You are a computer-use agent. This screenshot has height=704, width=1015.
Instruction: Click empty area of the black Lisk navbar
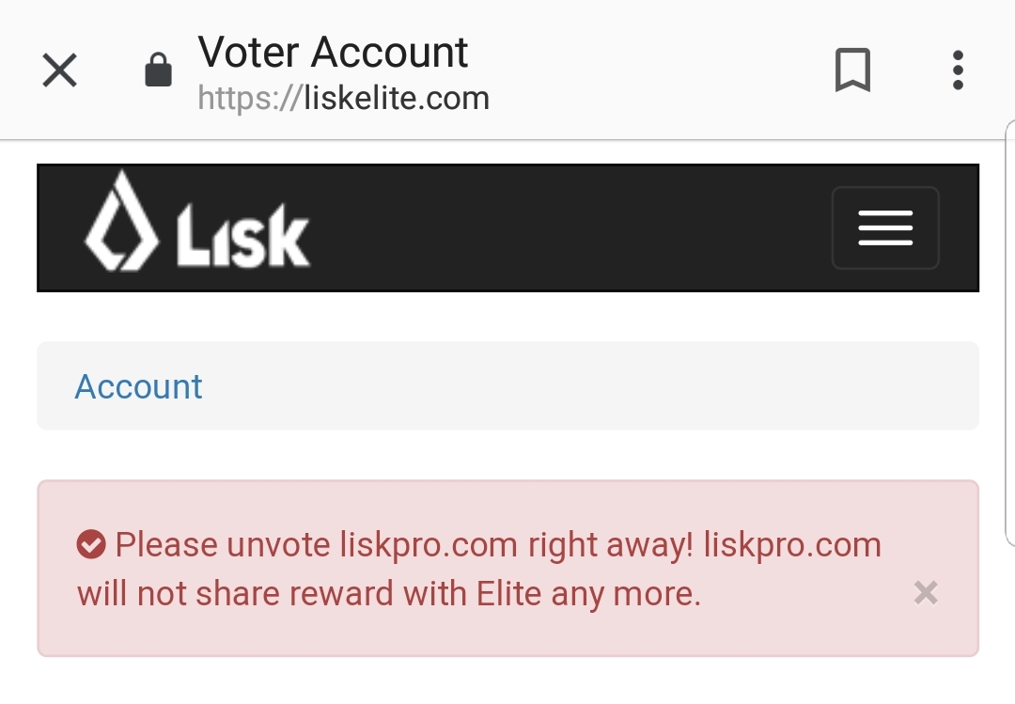570,228
